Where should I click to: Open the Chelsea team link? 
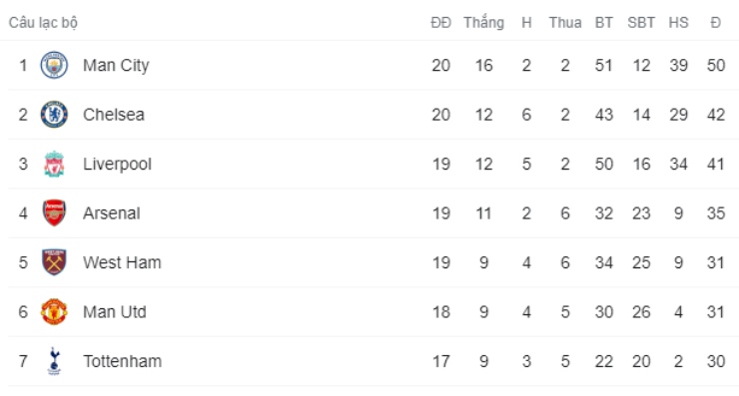point(114,115)
